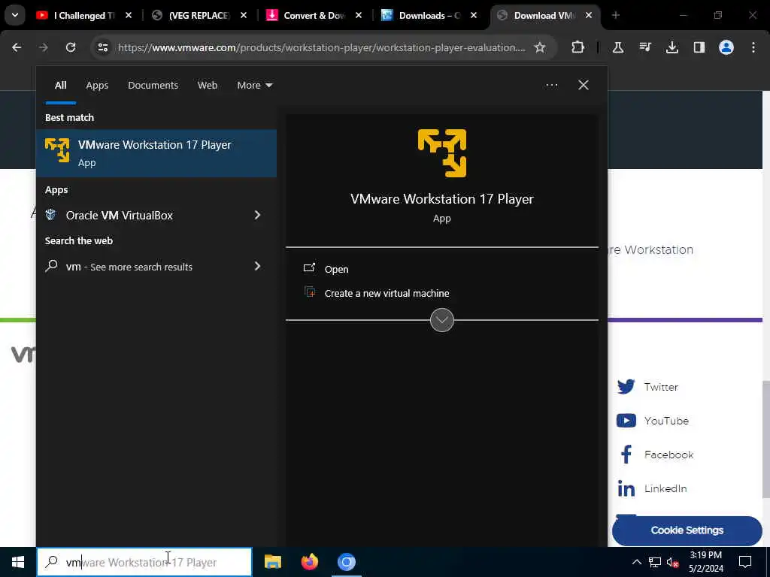The height and width of the screenshot is (577, 770).
Task: Click the large VMware Player icon in preview
Action: point(442,153)
